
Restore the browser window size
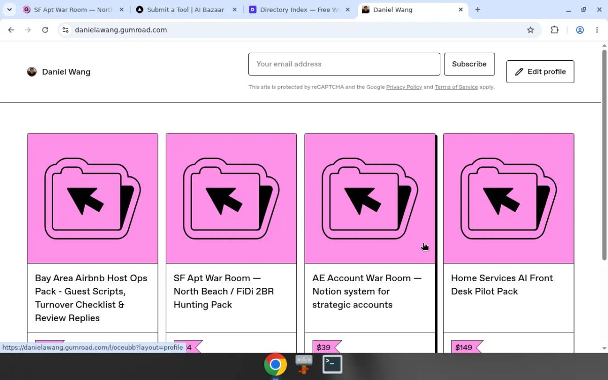click(584, 10)
